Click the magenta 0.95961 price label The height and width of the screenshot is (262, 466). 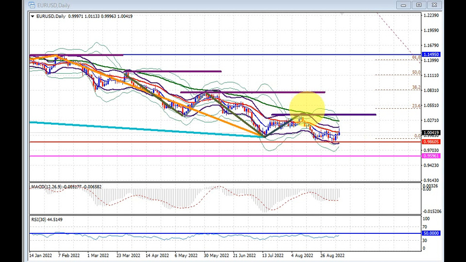pyautogui.click(x=431, y=156)
